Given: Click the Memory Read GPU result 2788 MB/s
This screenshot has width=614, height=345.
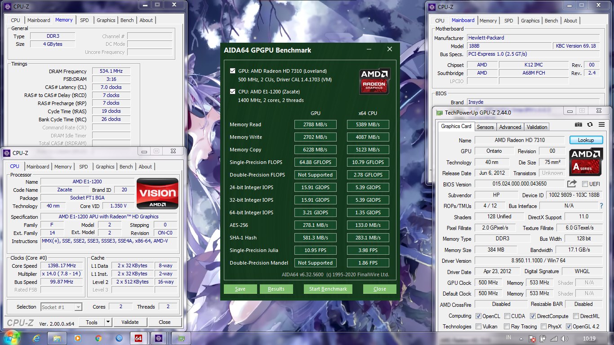Looking at the screenshot, I should (316, 124).
